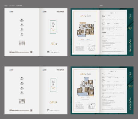This screenshot has width=138, height=119.
Task: Select the small site map below the F-1 floor plan
Action: pyautogui.click(x=91, y=48)
